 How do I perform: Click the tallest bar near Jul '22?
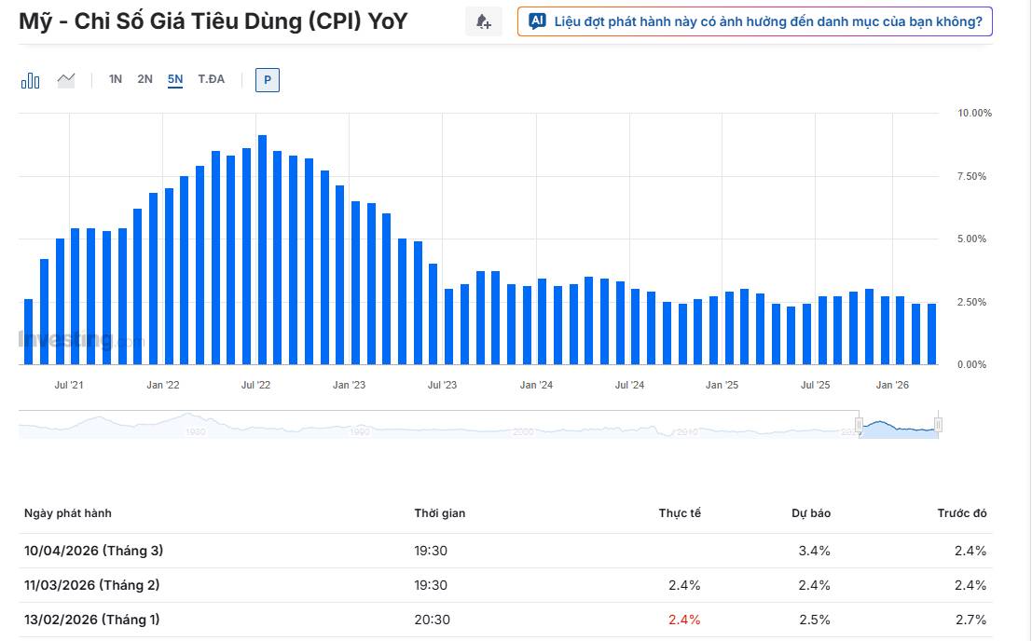click(x=263, y=250)
